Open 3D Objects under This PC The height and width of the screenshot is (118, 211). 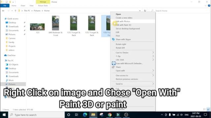[x=14, y=65]
